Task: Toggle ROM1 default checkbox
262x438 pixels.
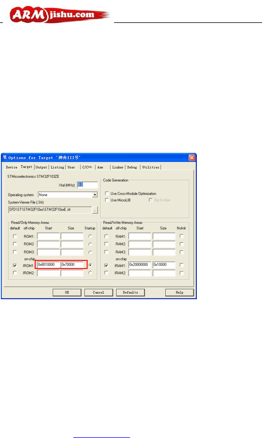Action: (x=15, y=236)
